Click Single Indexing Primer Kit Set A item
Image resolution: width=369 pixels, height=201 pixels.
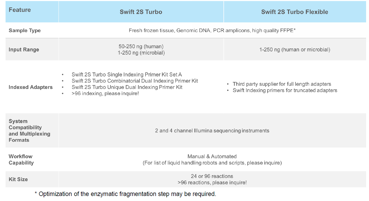tap(127, 75)
